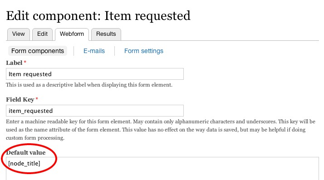324x180 pixels.
Task: Open the Form settings link
Action: pos(144,51)
